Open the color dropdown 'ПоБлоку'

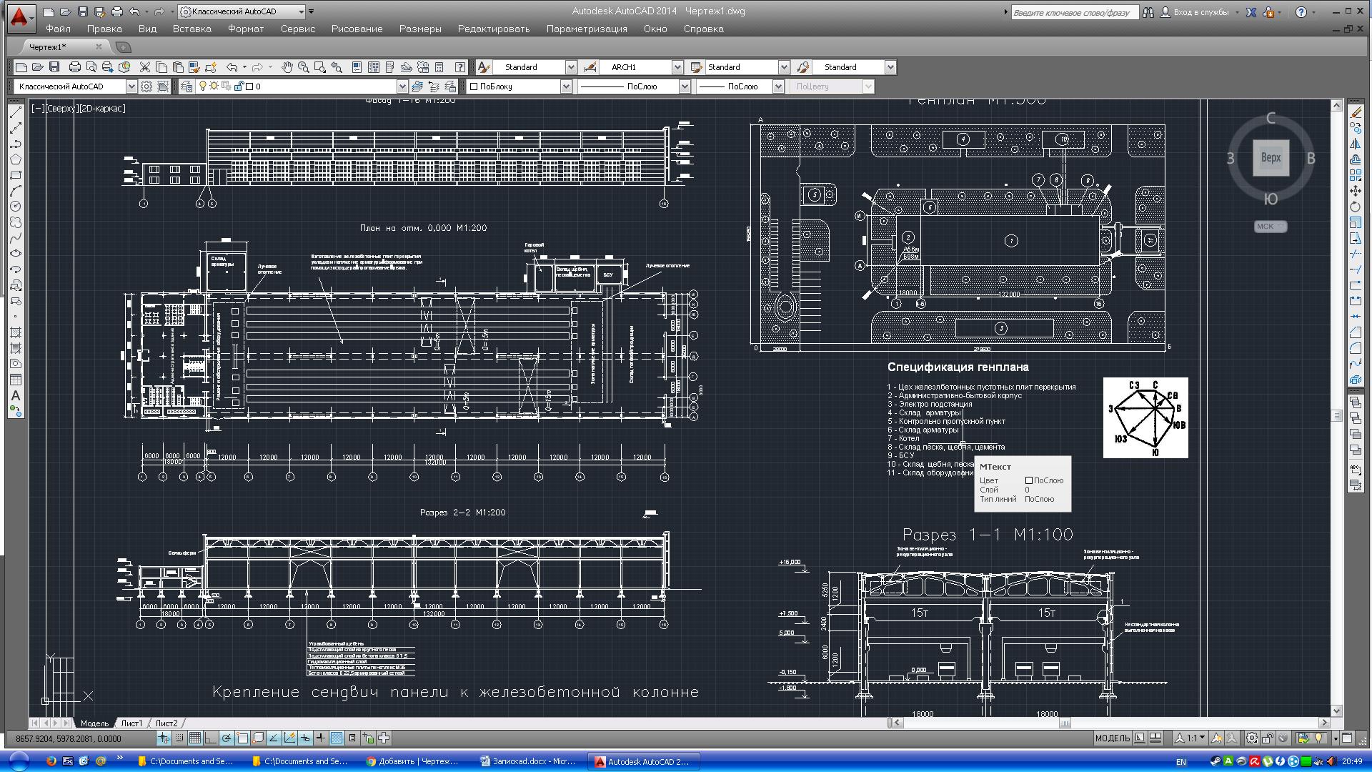pos(566,86)
